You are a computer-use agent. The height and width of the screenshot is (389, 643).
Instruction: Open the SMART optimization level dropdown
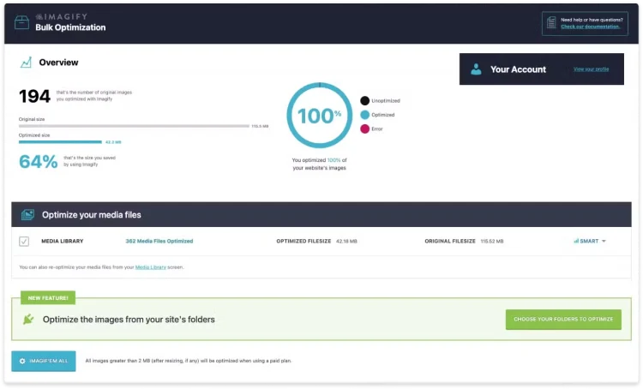[x=591, y=241]
